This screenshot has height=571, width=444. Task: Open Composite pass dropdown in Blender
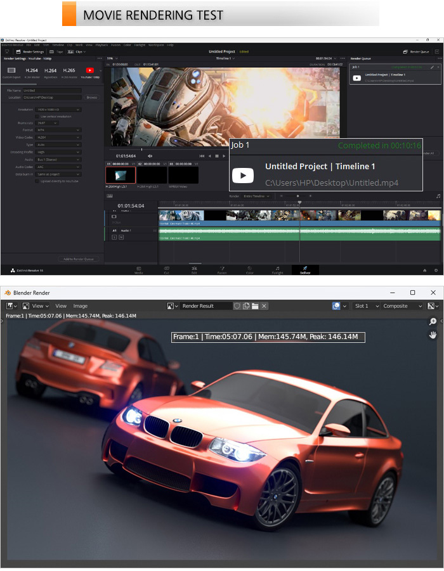coord(402,306)
